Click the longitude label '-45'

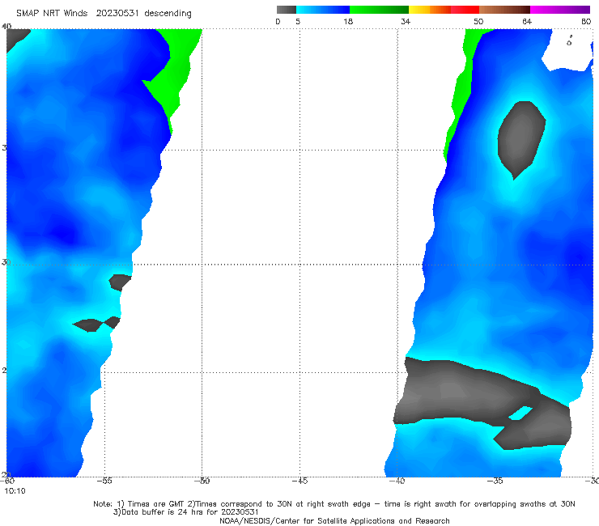pyautogui.click(x=299, y=481)
